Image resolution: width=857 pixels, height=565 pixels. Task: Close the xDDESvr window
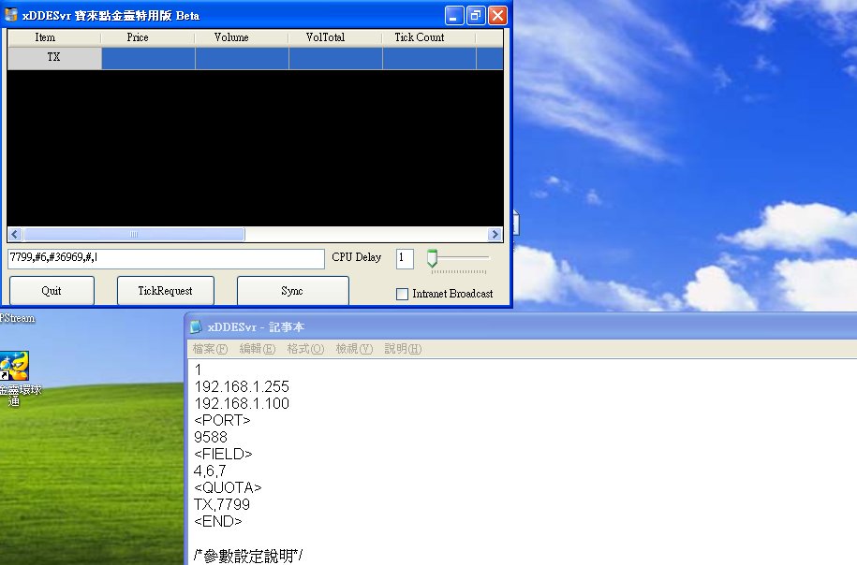(x=497, y=16)
